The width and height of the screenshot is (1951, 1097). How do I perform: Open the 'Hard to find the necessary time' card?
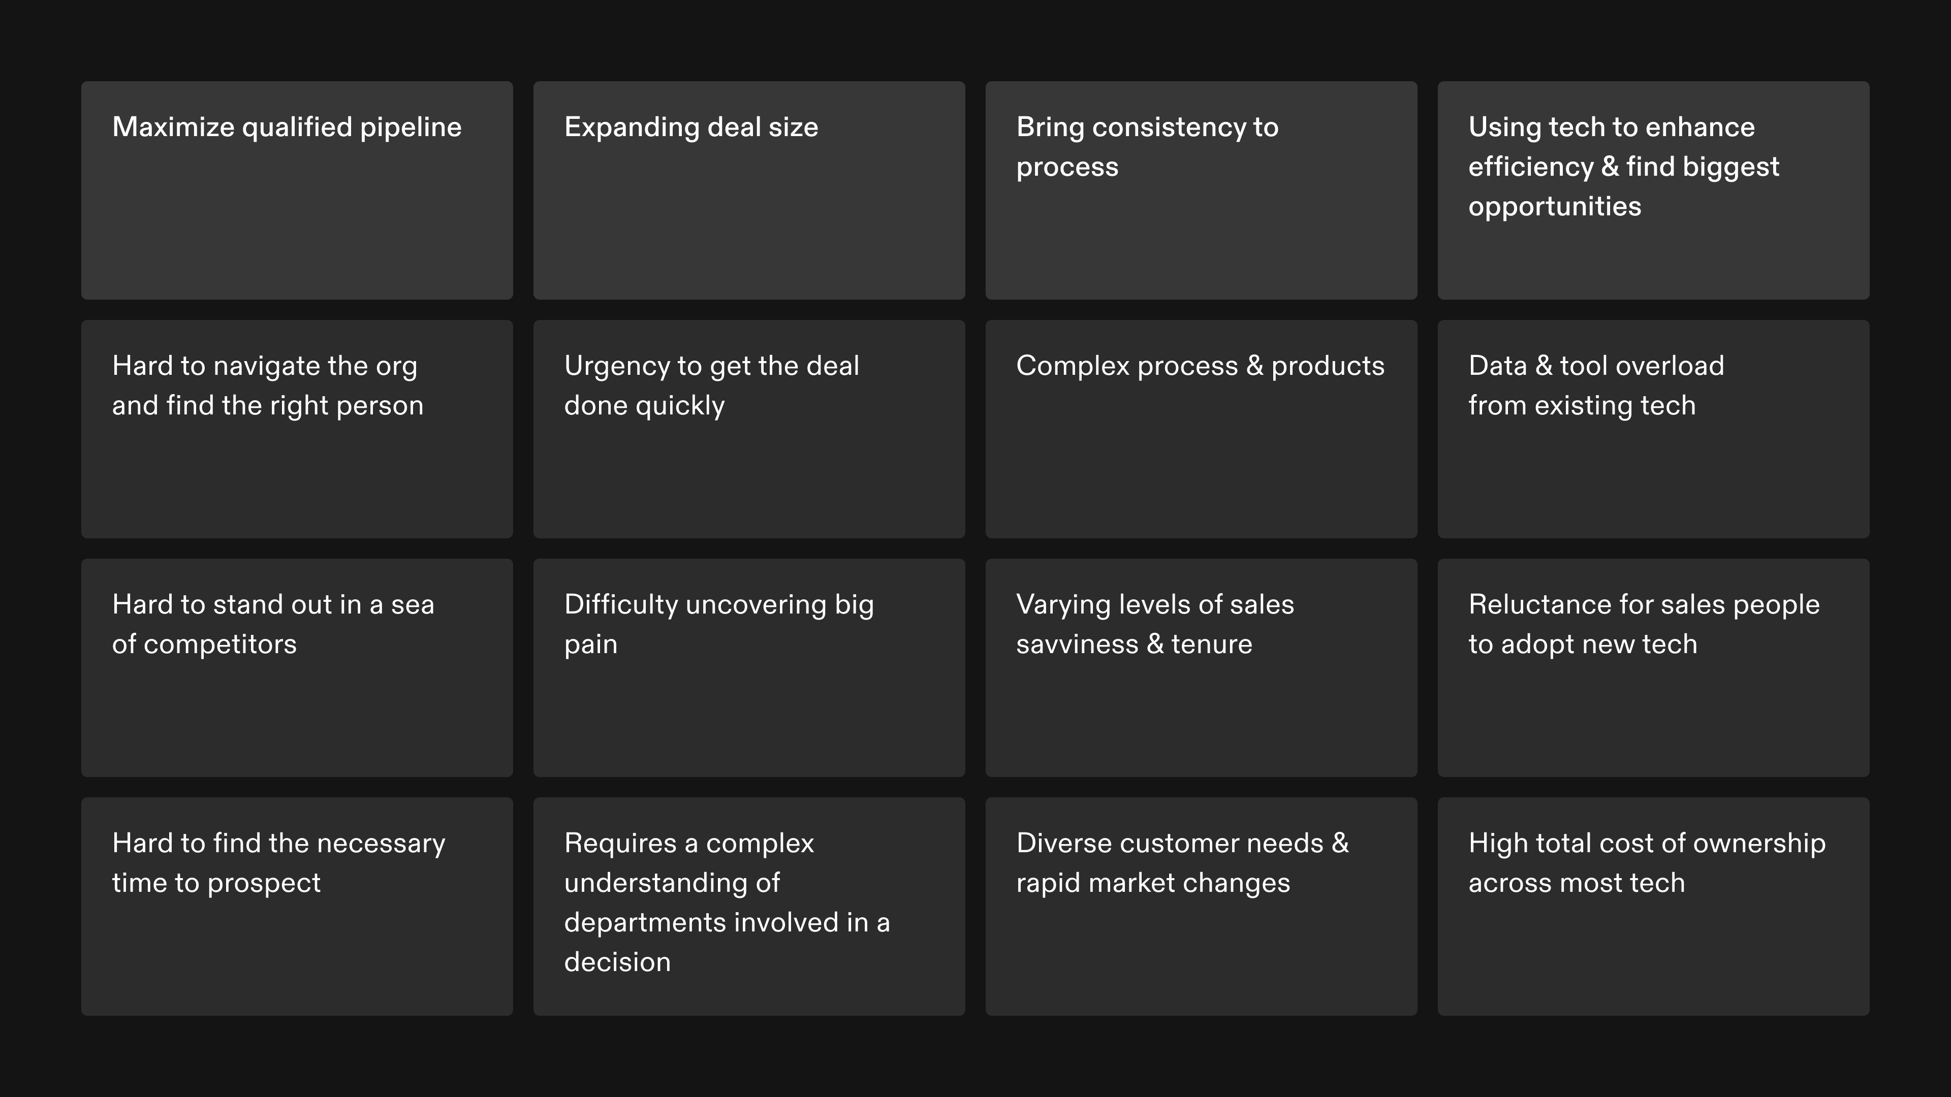[x=297, y=906]
